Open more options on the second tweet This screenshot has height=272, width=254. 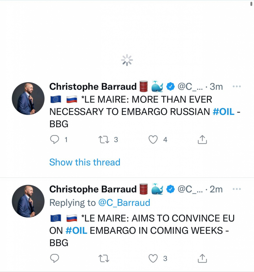(x=237, y=189)
